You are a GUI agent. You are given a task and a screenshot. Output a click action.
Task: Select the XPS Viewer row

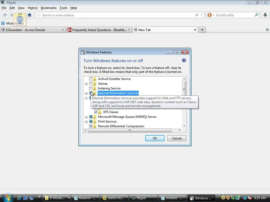tap(110, 112)
